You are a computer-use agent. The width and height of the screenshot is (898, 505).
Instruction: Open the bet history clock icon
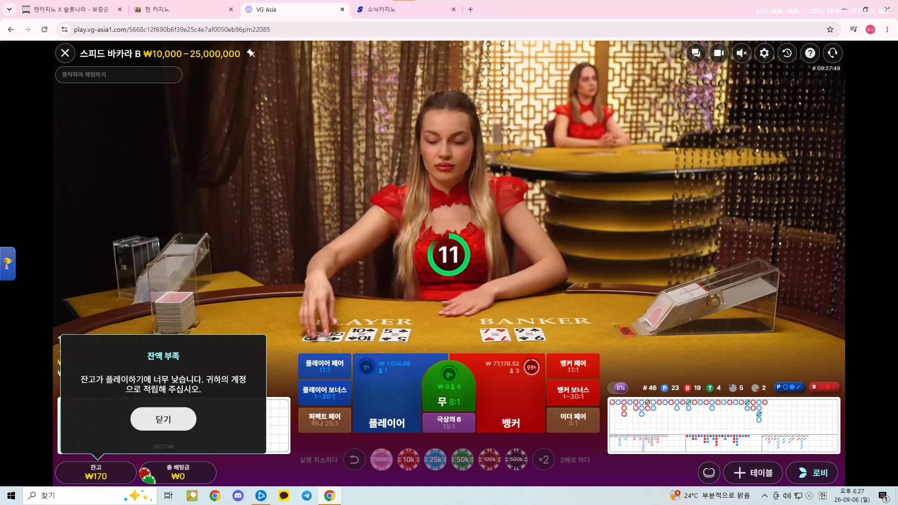point(787,53)
